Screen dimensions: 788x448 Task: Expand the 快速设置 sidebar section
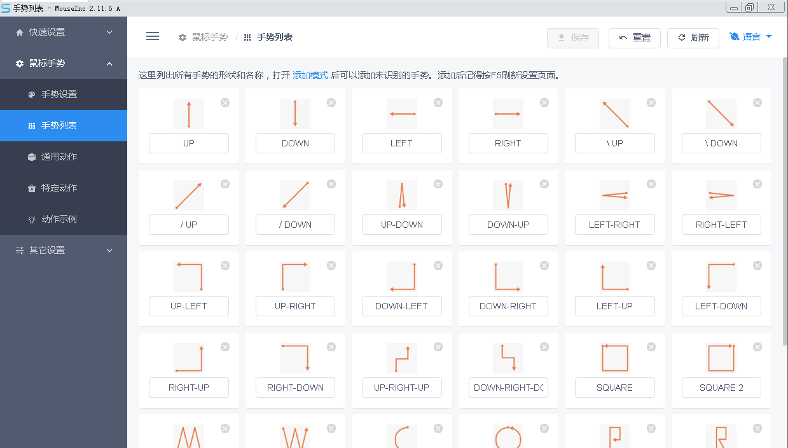point(64,32)
